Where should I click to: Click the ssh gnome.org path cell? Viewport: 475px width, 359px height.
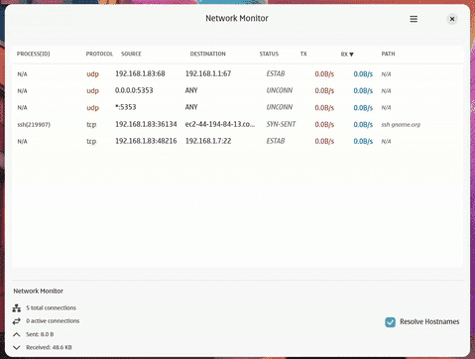click(401, 125)
